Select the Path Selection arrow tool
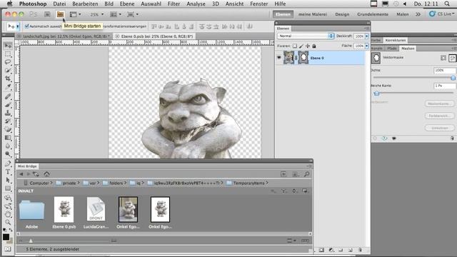The image size is (457, 257). (x=8, y=180)
